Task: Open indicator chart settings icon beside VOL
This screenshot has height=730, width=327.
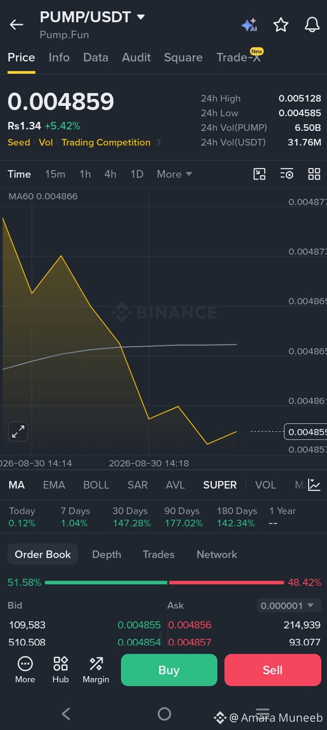Action: point(314,485)
